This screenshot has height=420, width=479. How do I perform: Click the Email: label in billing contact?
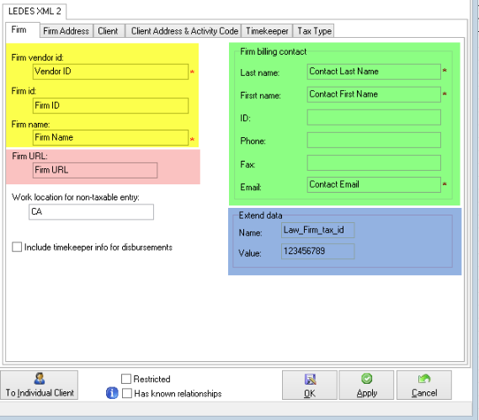tap(251, 187)
